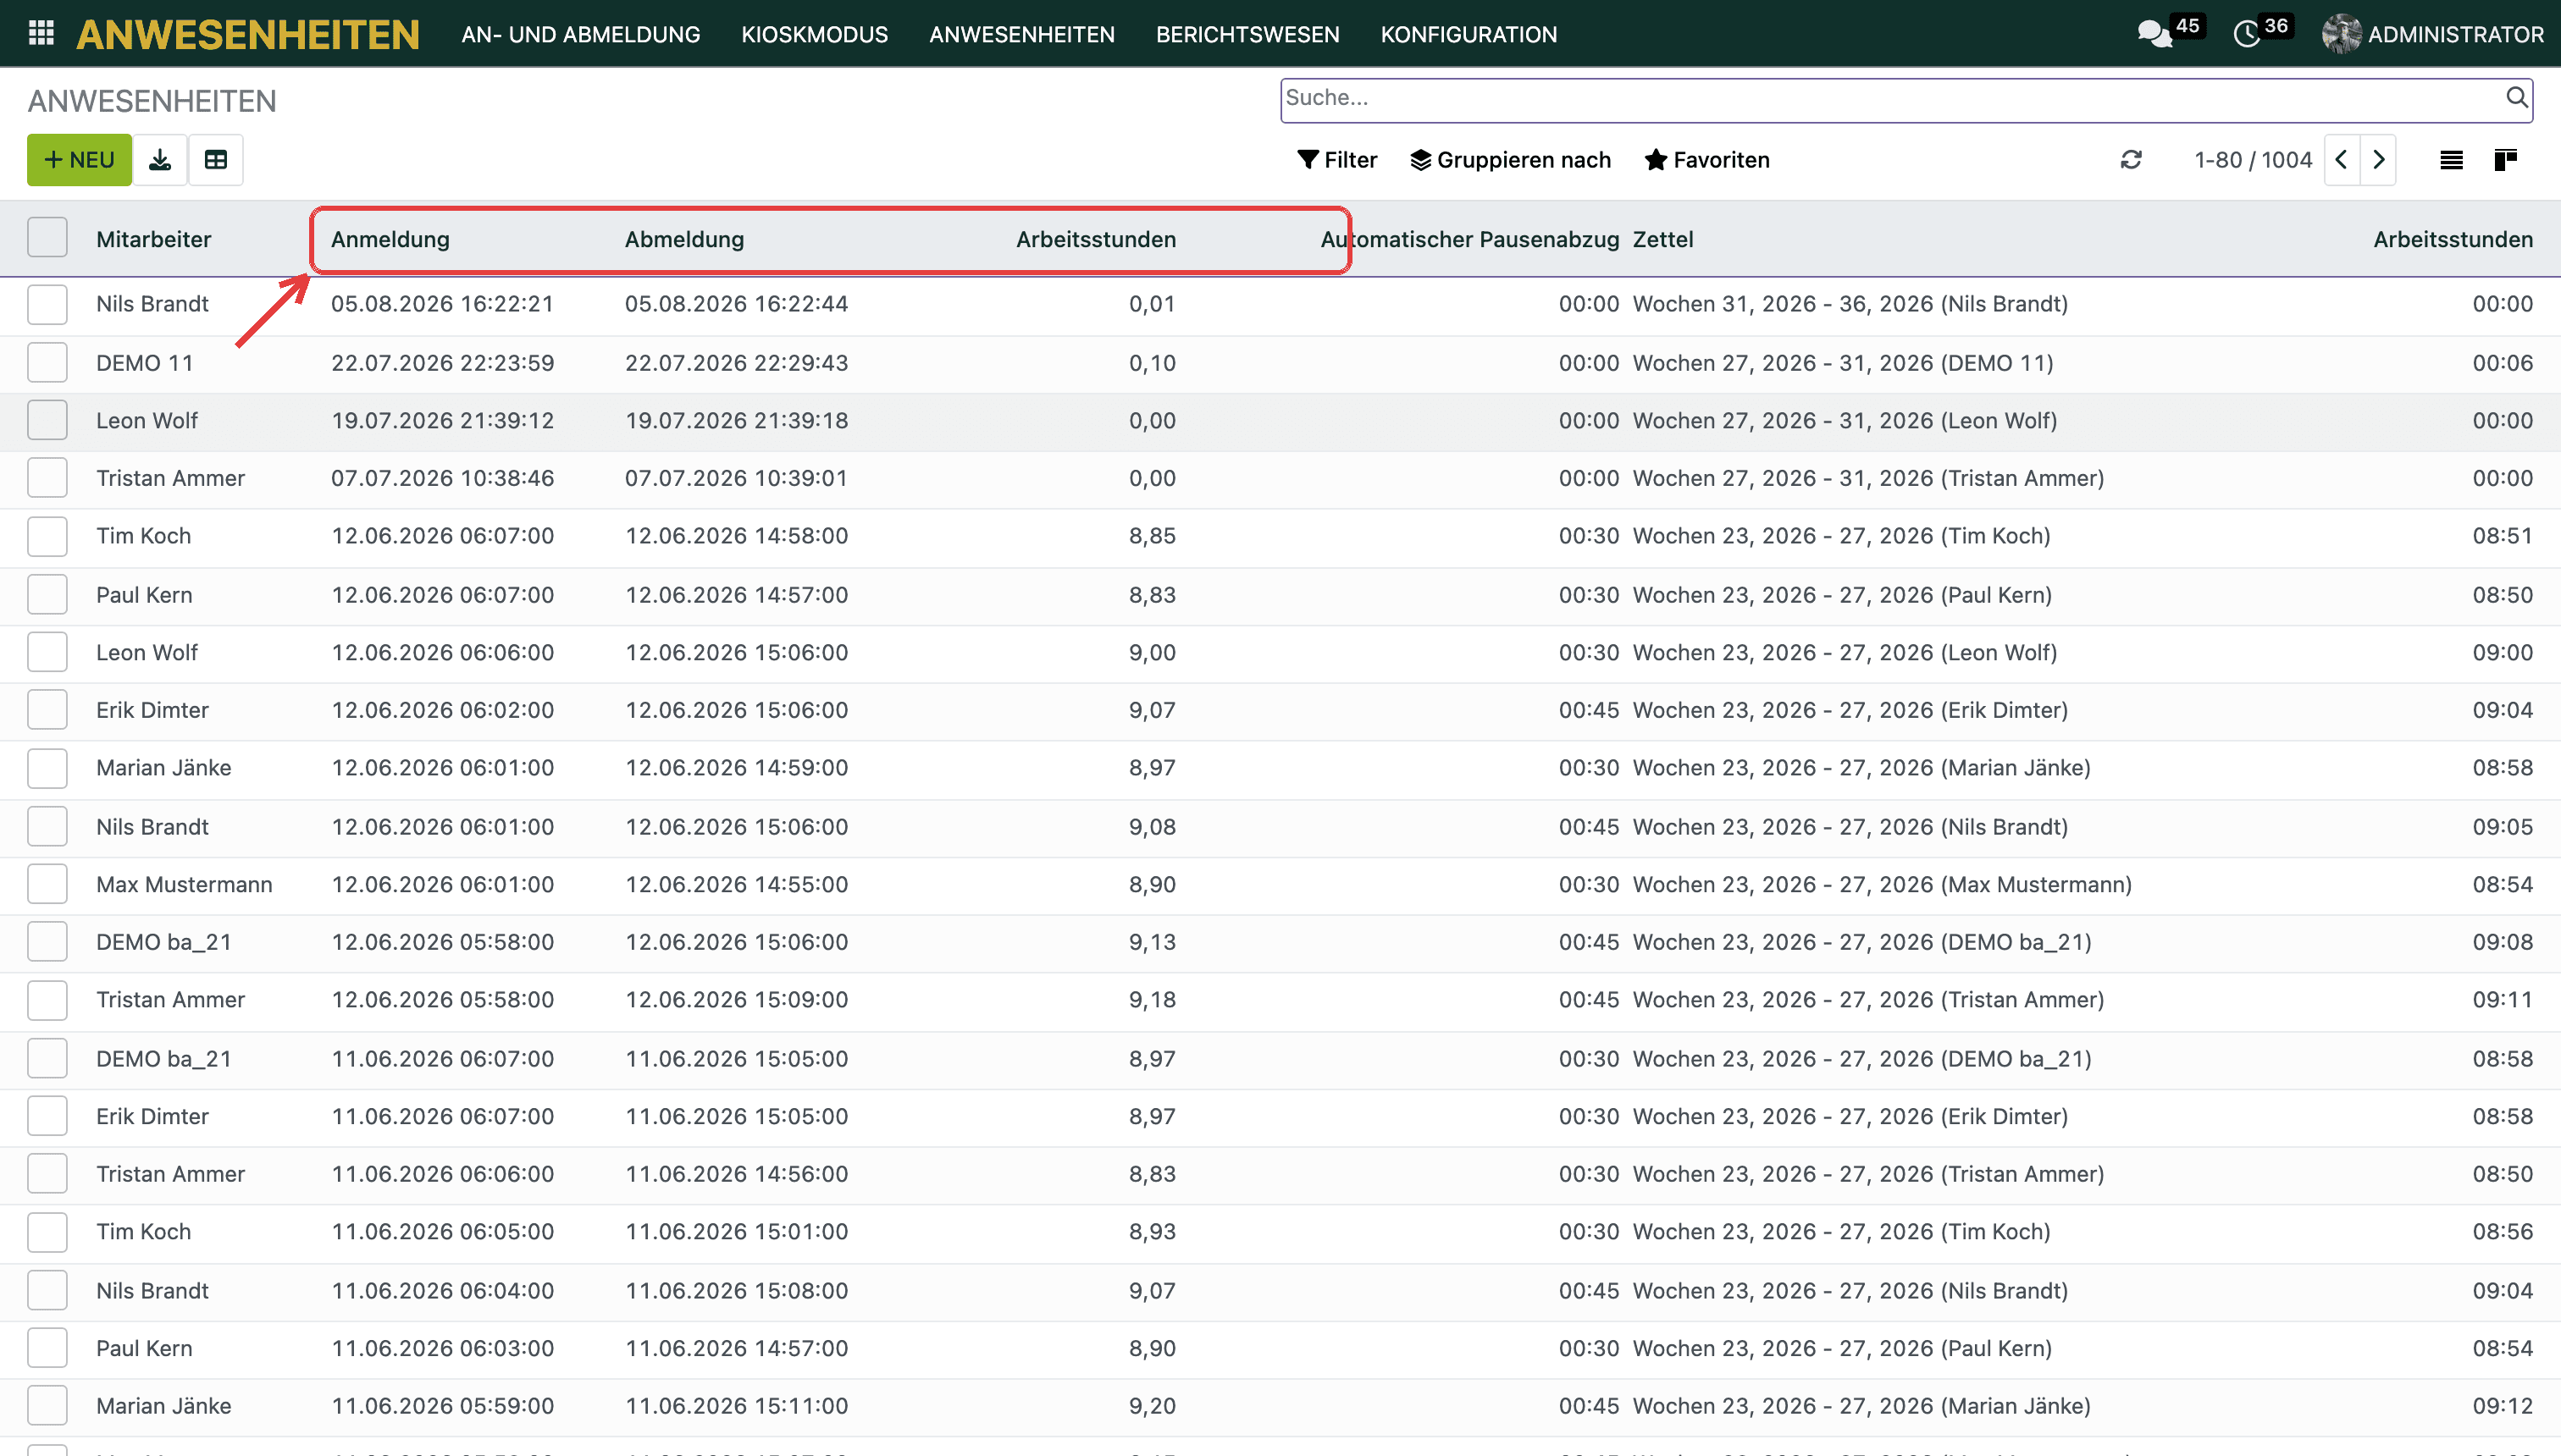The width and height of the screenshot is (2561, 1456).
Task: Click the Administrator avatar
Action: pyautogui.click(x=2341, y=34)
